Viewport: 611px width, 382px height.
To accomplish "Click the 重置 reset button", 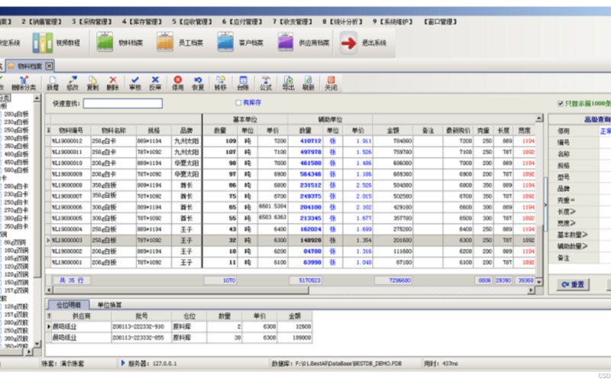I will [x=574, y=284].
